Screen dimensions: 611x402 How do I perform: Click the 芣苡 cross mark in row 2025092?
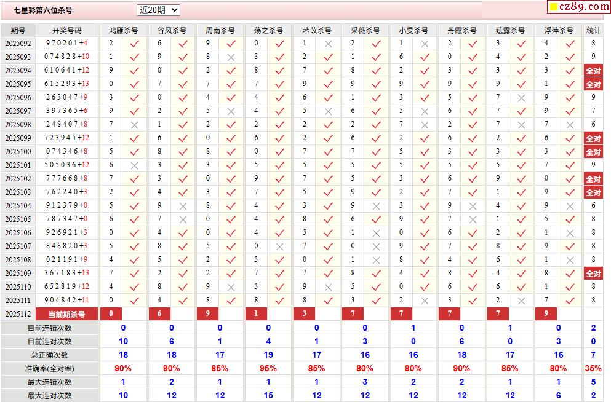pos(328,44)
